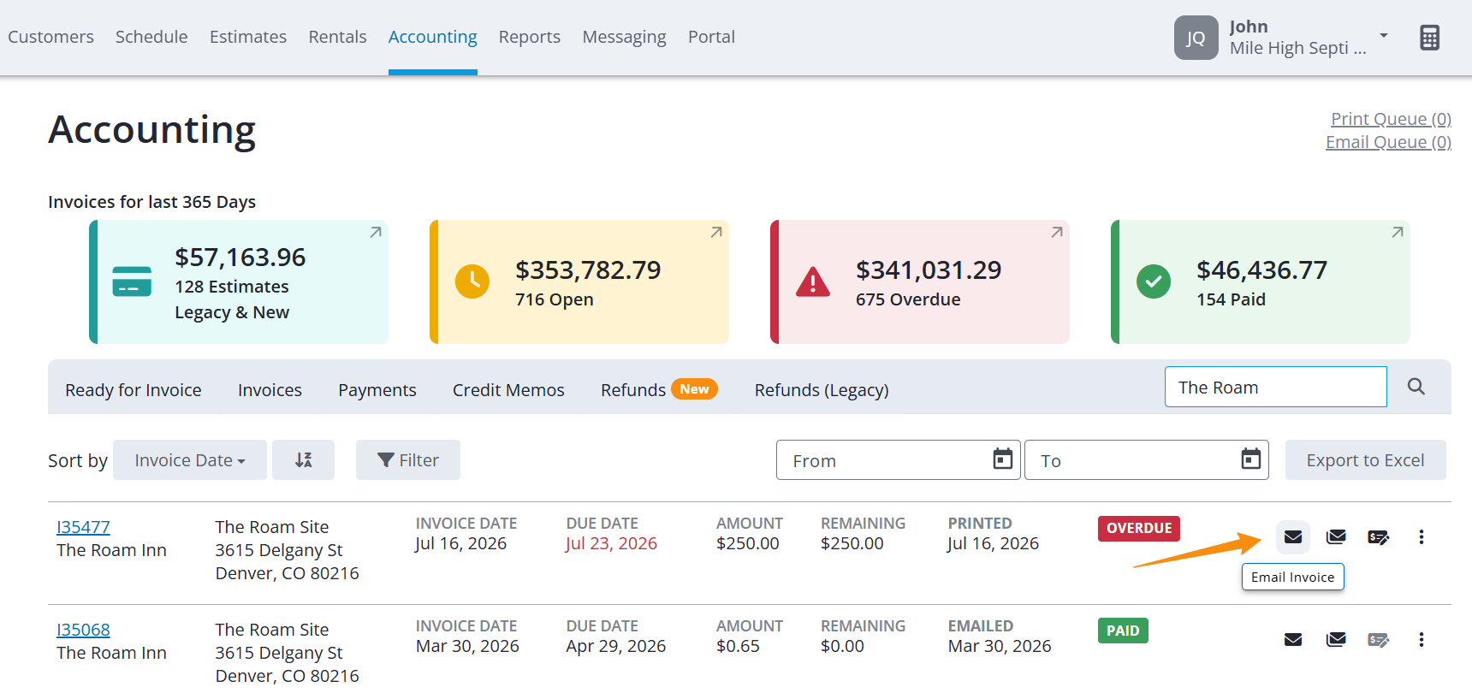The width and height of the screenshot is (1472, 693).
Task: Click the Export to Excel button
Action: tap(1366, 460)
